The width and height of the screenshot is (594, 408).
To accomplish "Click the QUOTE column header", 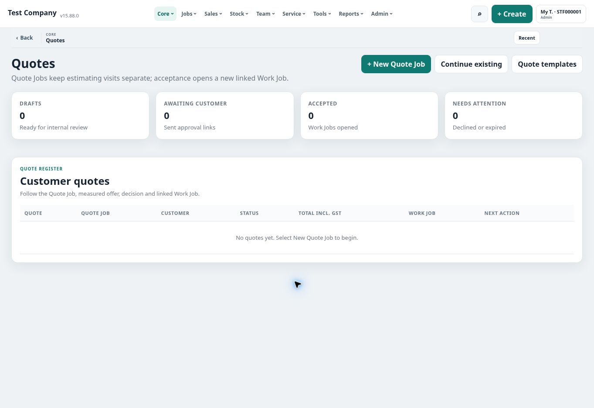I will click(33, 213).
